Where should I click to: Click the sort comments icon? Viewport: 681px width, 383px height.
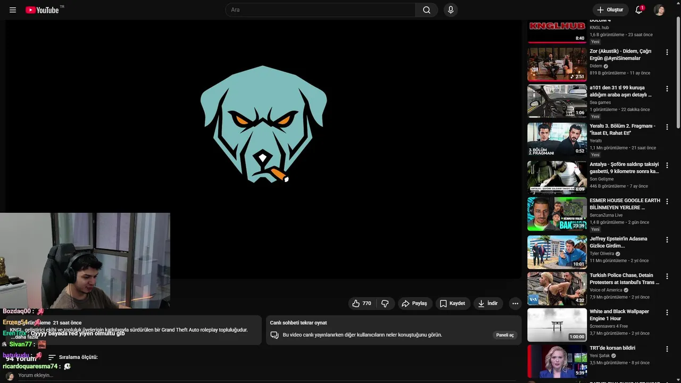(52, 357)
